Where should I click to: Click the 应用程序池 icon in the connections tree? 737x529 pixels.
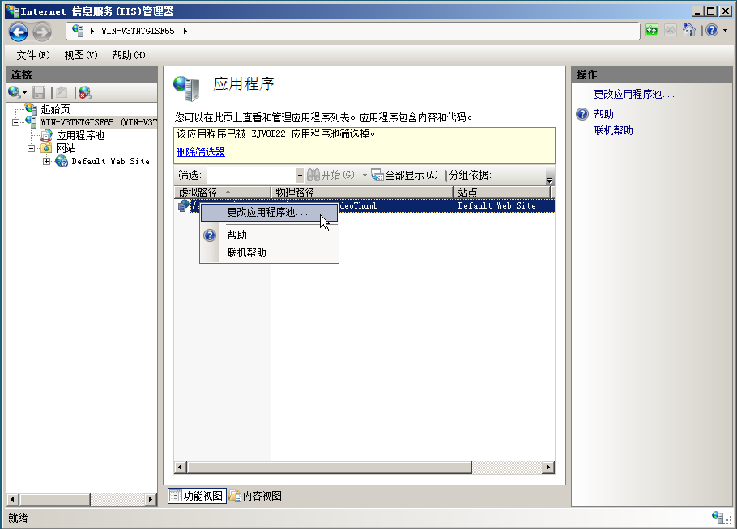pyautogui.click(x=46, y=135)
